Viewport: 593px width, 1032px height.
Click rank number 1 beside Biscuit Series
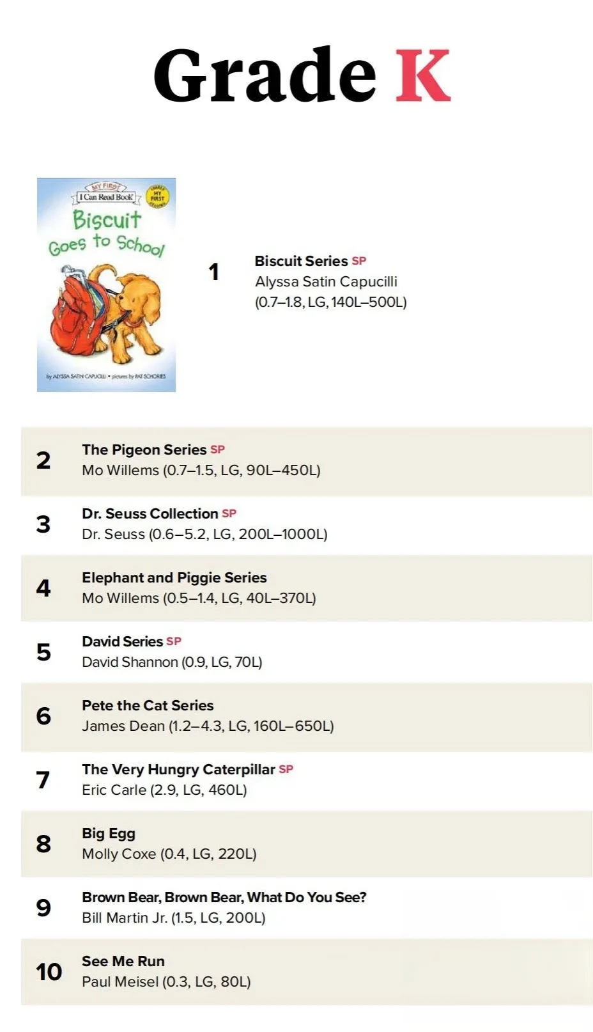[x=214, y=272]
